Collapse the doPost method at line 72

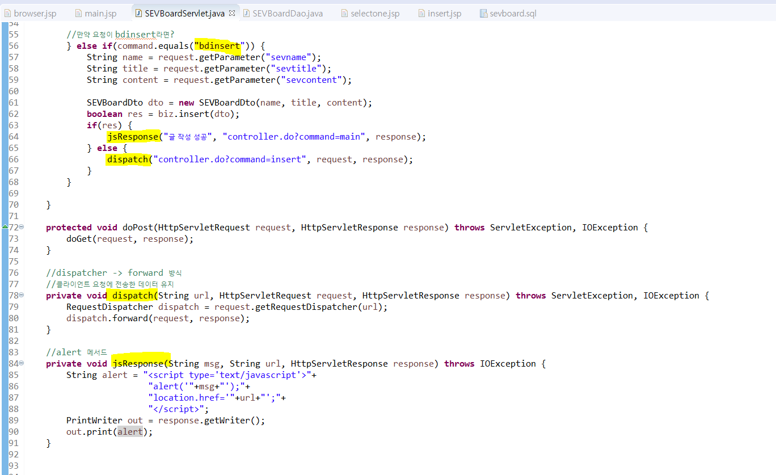point(22,227)
